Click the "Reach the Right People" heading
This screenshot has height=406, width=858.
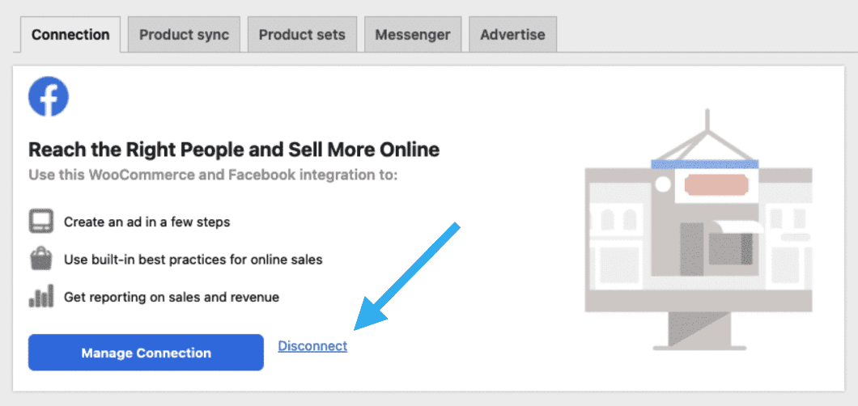(x=234, y=150)
